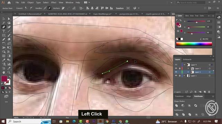Select the Direct Selection tool
The width and height of the screenshot is (222, 124).
click(9, 19)
